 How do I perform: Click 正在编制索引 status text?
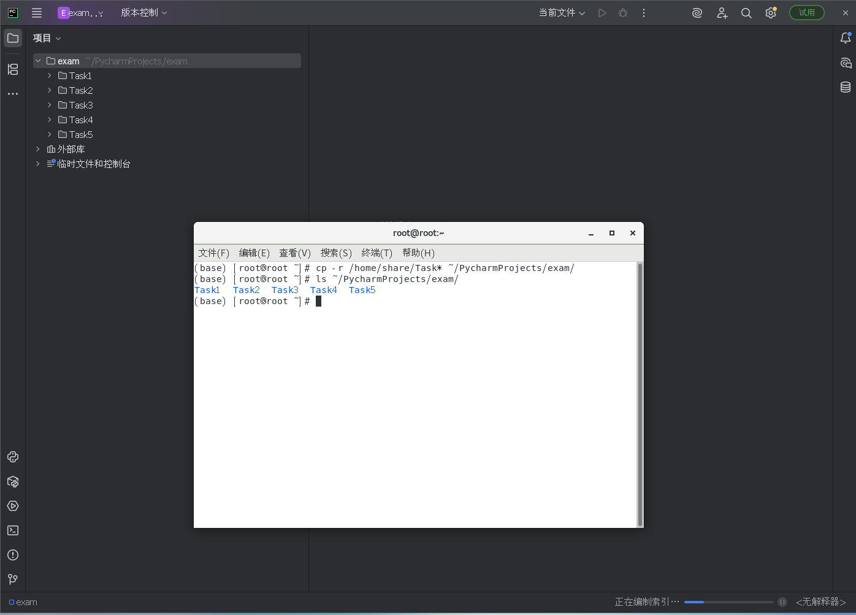point(647,602)
